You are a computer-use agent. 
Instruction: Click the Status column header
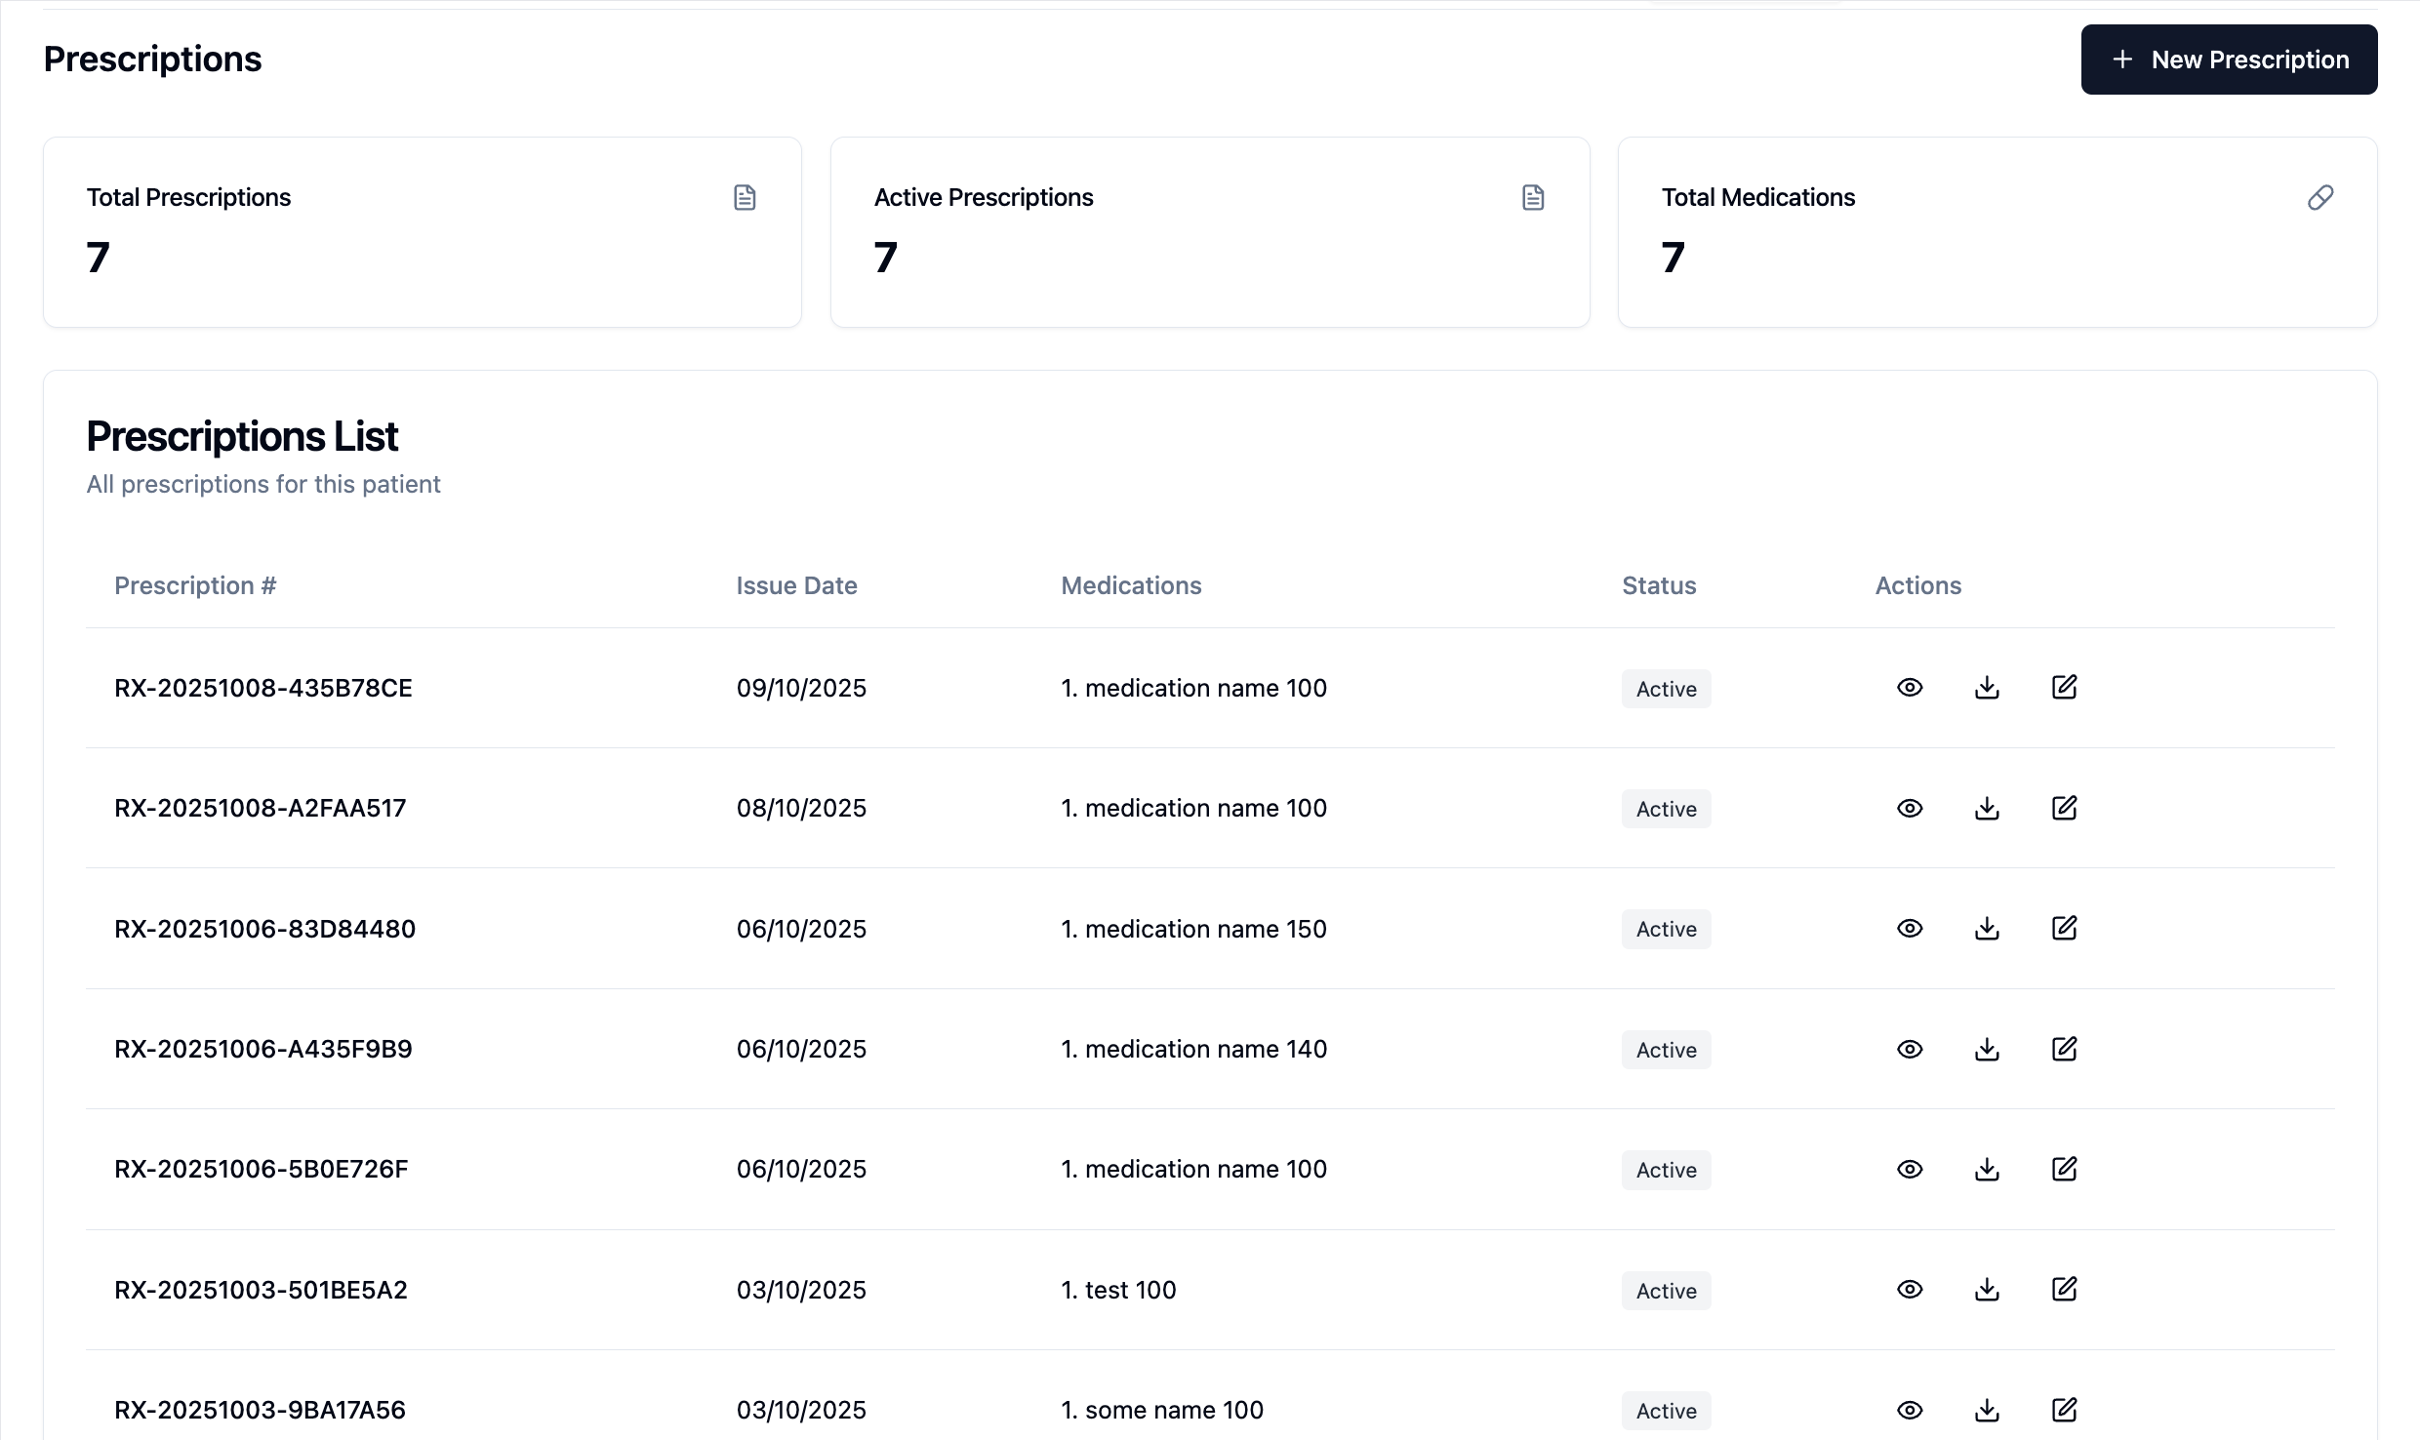[x=1659, y=585]
